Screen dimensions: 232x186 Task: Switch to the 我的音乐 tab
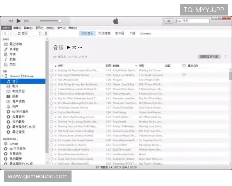pyautogui.click(x=87, y=33)
